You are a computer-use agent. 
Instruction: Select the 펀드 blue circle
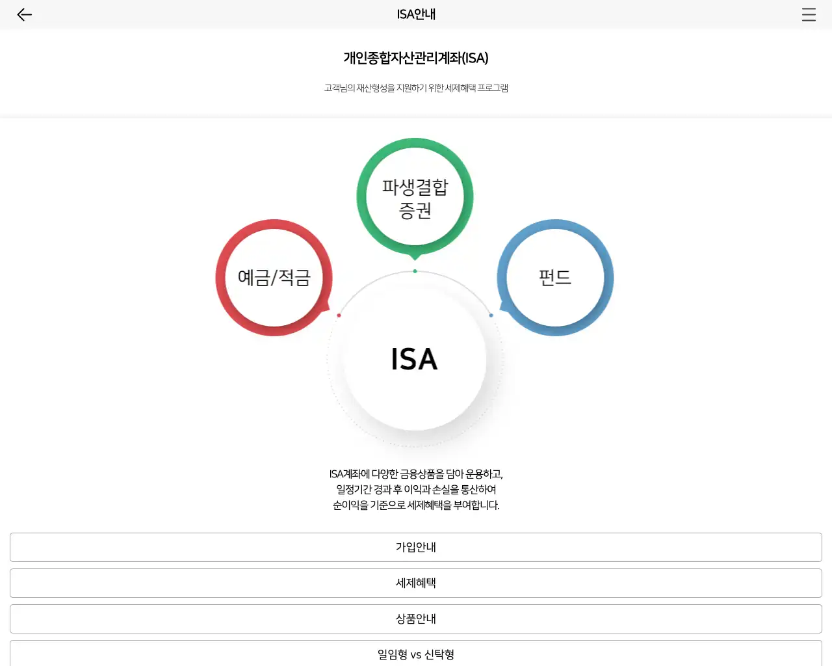tap(555, 278)
